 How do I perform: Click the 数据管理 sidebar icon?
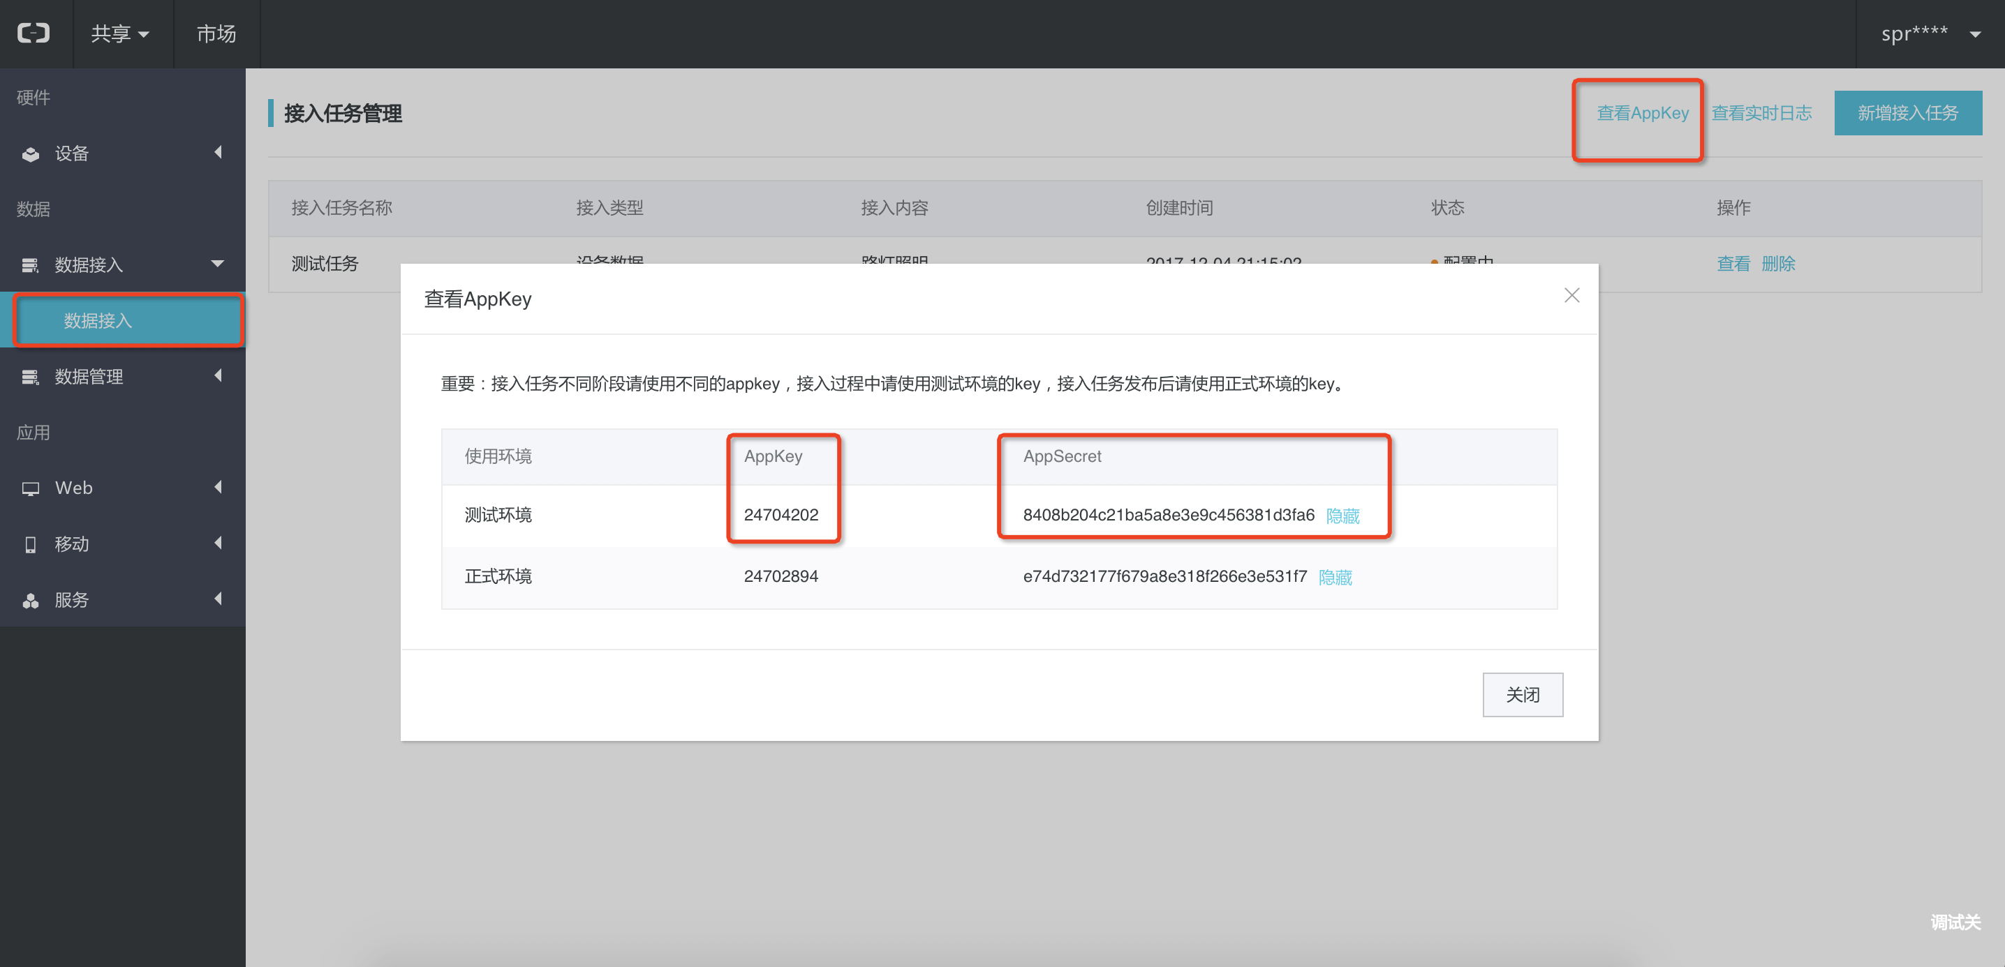[30, 377]
